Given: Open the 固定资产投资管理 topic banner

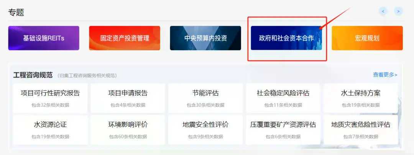Looking at the screenshot, I should (x=125, y=38).
